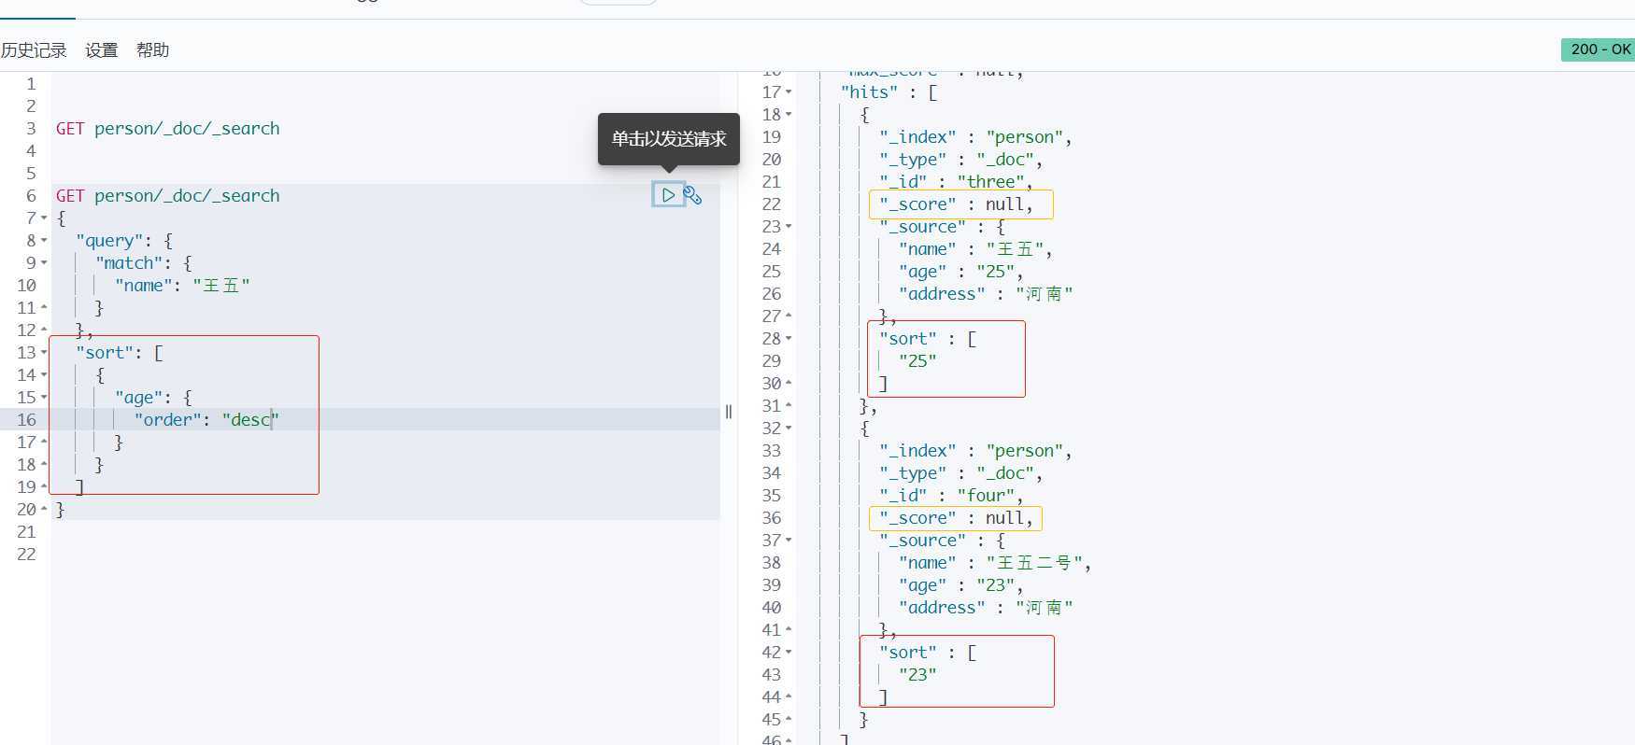
Task: Open the wrench tools icon
Action: [x=692, y=195]
